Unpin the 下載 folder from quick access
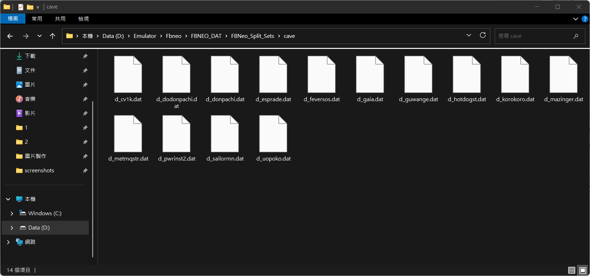The height and width of the screenshot is (276, 590). 85,56
